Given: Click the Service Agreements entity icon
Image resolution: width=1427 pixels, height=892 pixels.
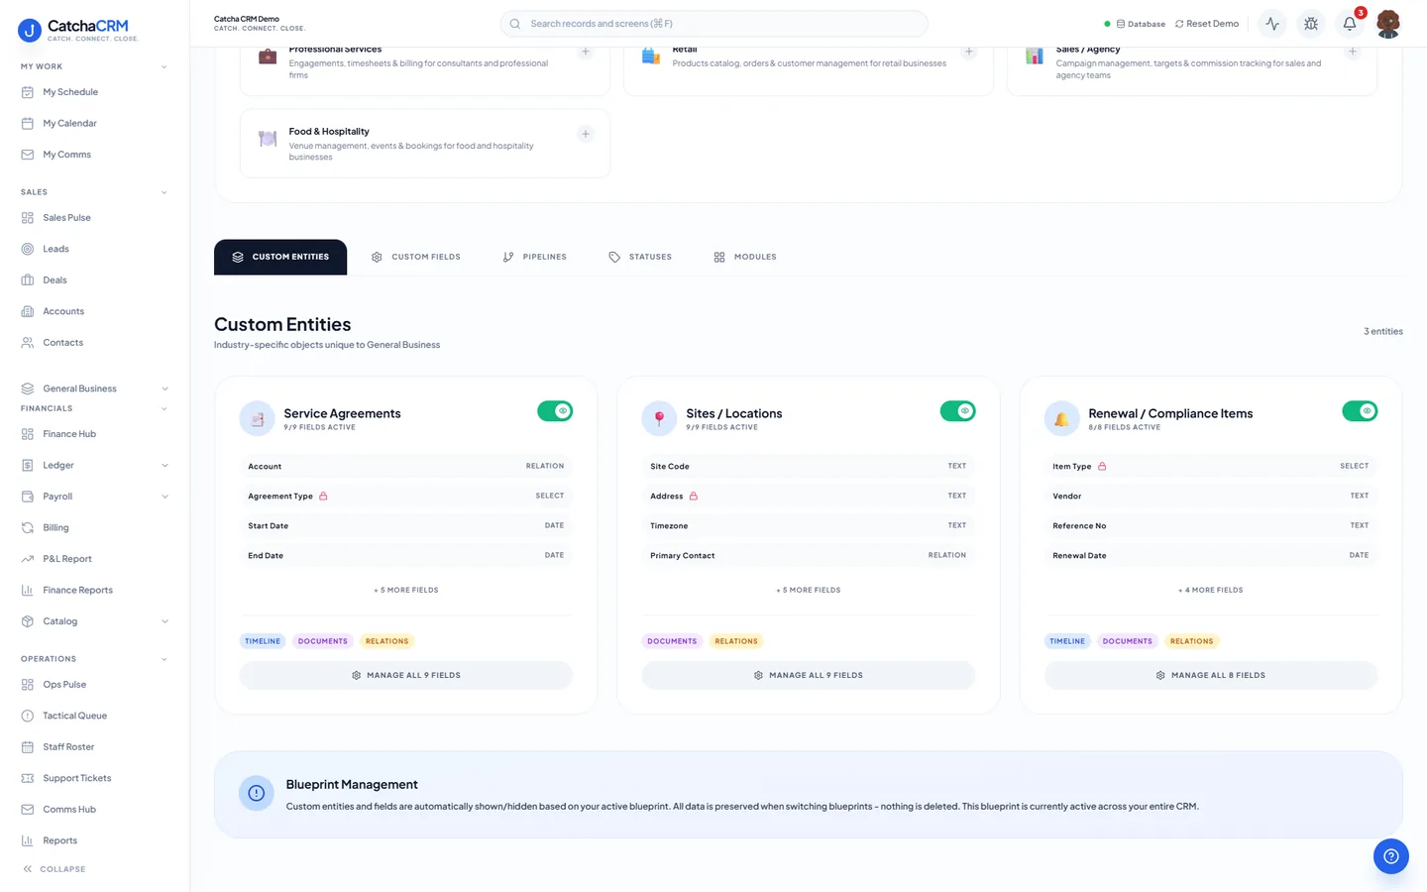Looking at the screenshot, I should [257, 419].
